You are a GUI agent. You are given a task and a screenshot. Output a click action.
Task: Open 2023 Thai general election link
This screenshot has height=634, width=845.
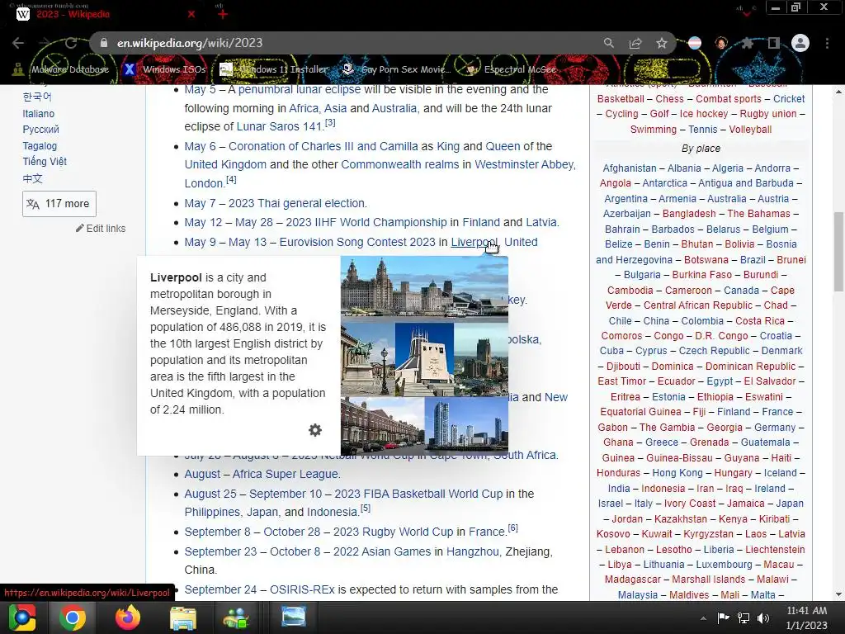(296, 203)
